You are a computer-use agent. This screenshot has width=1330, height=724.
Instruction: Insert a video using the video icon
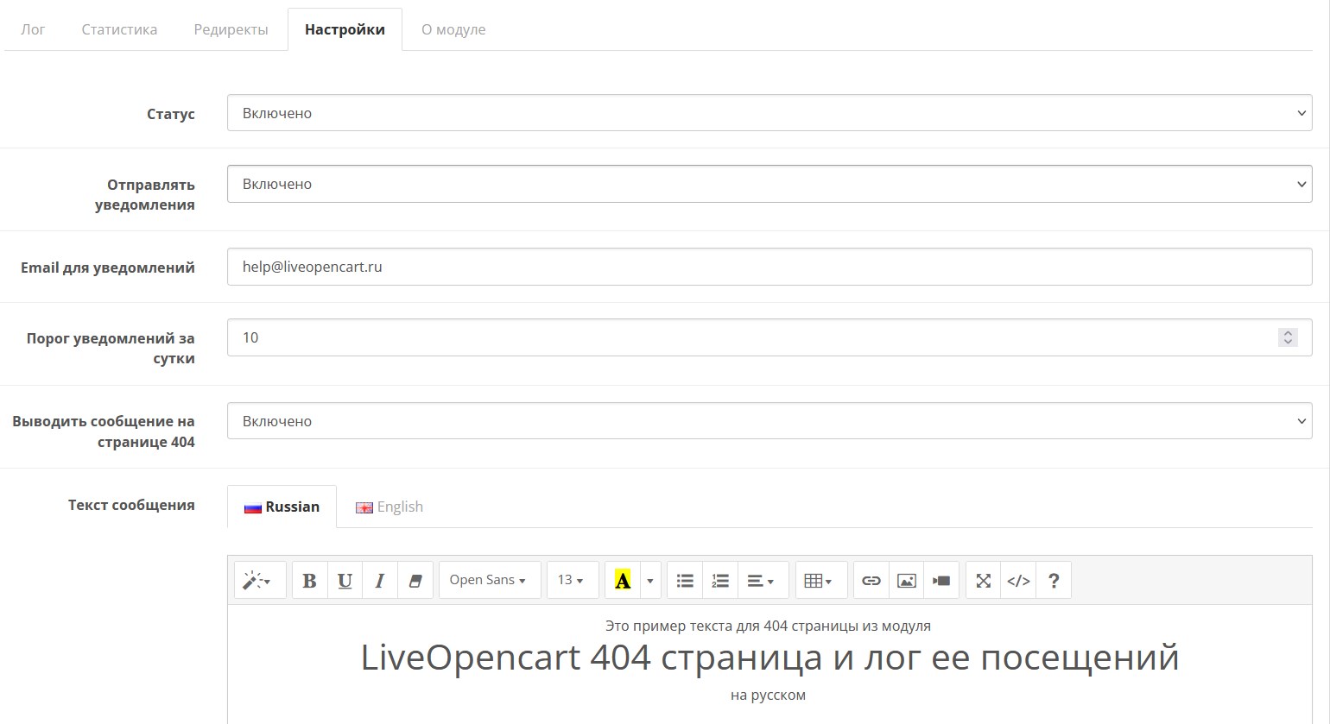(x=941, y=581)
